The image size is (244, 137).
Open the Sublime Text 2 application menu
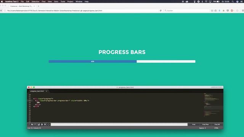(x=12, y=2)
